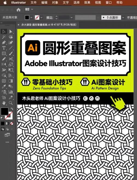
Task: Select the Free Transform tool
Action: point(11,70)
